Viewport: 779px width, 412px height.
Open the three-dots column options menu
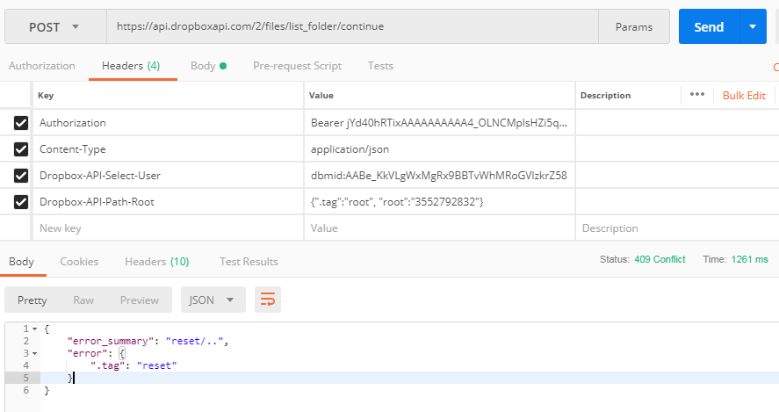(697, 94)
